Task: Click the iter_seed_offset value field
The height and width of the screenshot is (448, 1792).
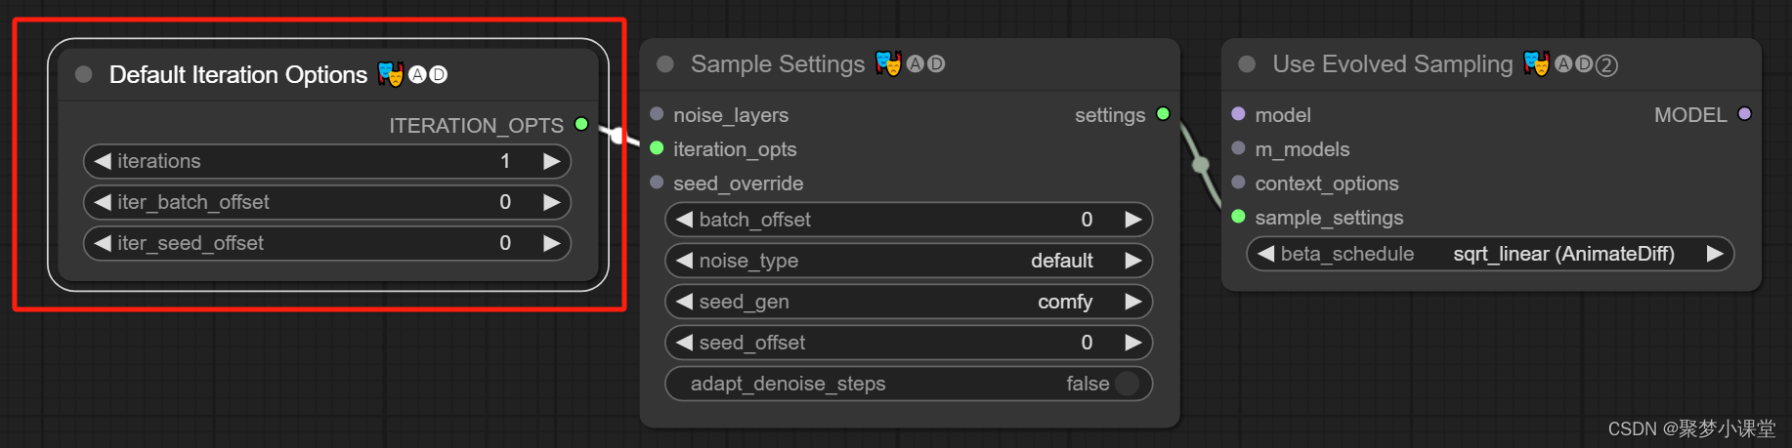Action: pos(327,243)
